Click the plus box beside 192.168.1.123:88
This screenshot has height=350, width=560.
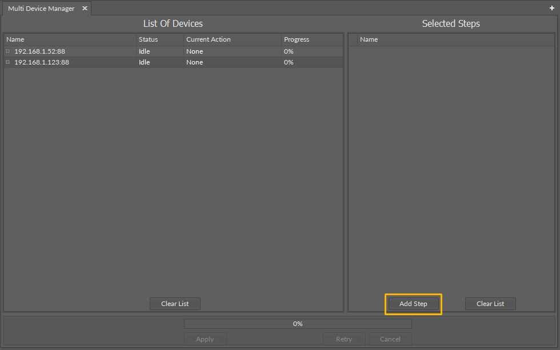tap(7, 62)
